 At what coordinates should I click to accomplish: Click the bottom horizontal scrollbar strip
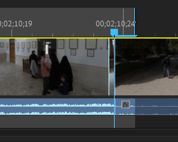89,132
